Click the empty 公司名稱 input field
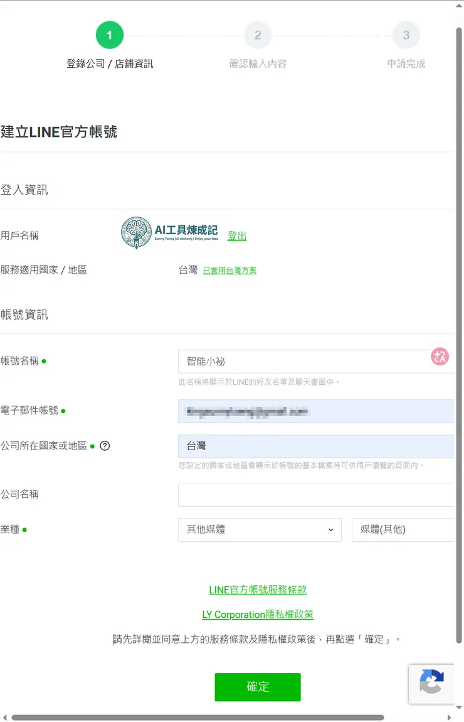This screenshot has width=464, height=722. [316, 495]
